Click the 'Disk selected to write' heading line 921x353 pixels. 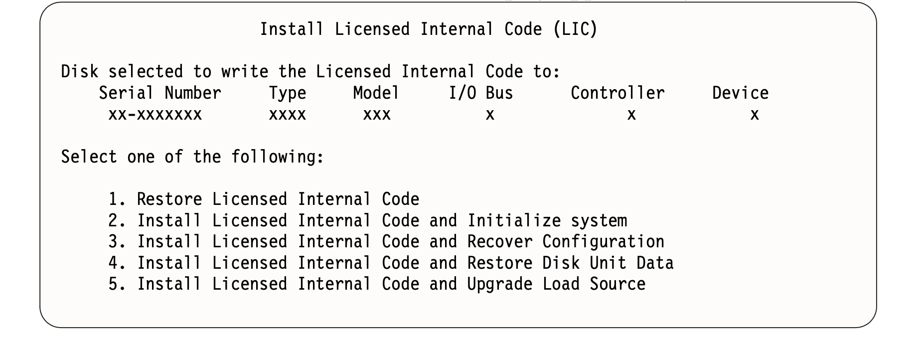point(310,72)
